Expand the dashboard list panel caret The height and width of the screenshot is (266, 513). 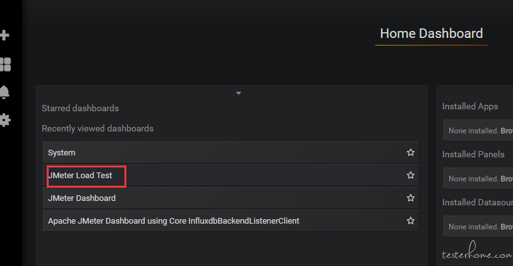pos(239,93)
